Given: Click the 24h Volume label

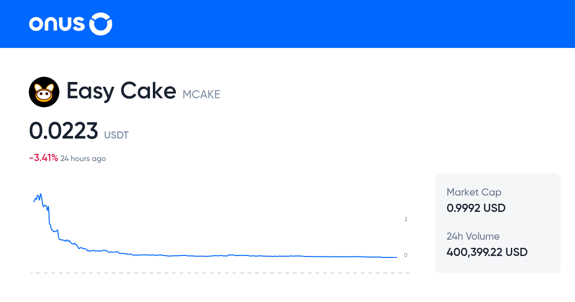Looking at the screenshot, I should pyautogui.click(x=473, y=236).
